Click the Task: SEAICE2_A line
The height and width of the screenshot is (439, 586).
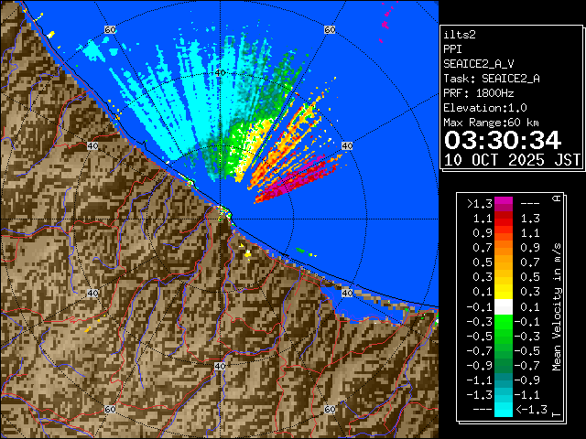491,78
